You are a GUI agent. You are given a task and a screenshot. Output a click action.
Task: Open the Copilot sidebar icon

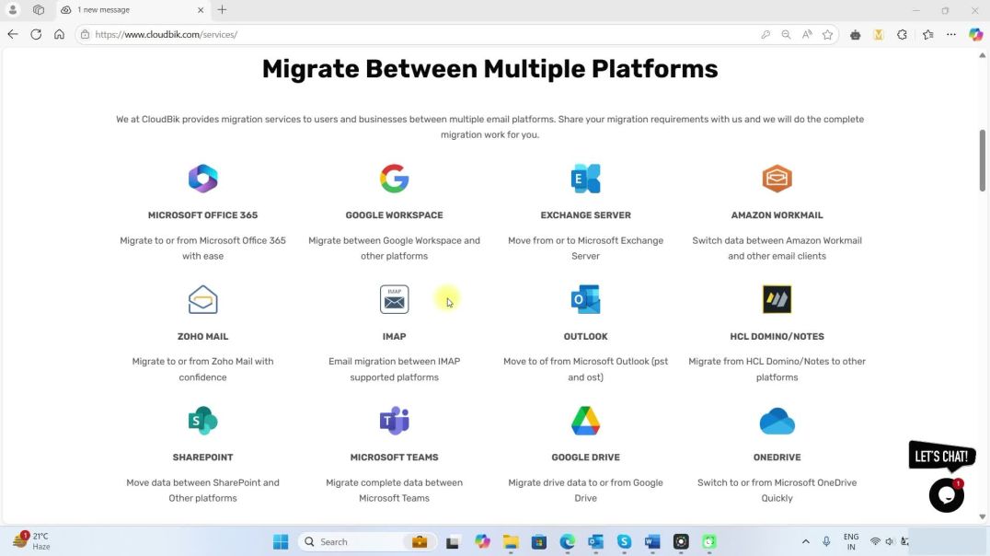[975, 35]
